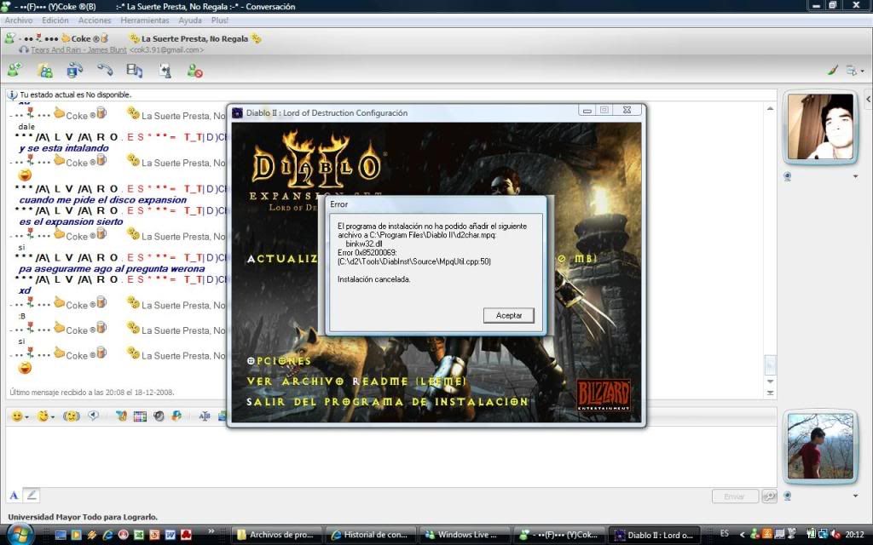Click the Enviar button
Image resolution: width=873 pixels, height=545 pixels.
pyautogui.click(x=734, y=496)
